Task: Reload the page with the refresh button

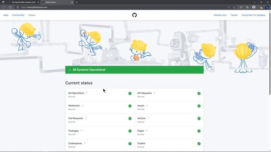Action: [10, 7]
